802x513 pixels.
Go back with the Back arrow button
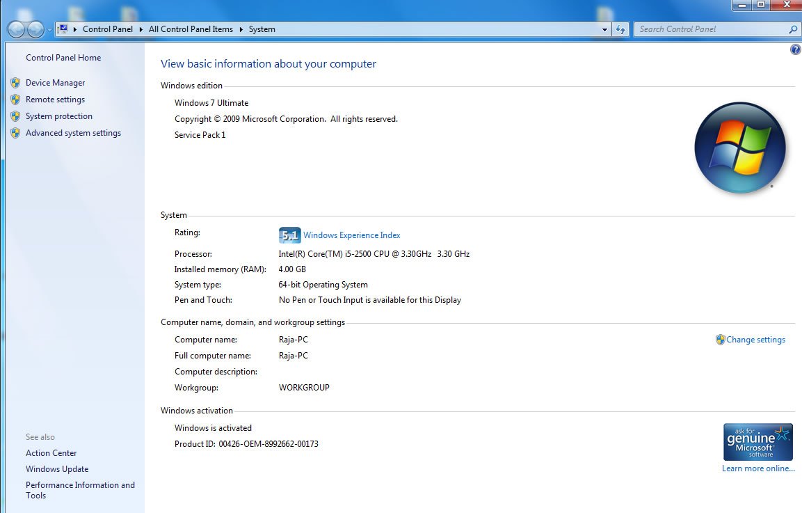[x=16, y=29]
